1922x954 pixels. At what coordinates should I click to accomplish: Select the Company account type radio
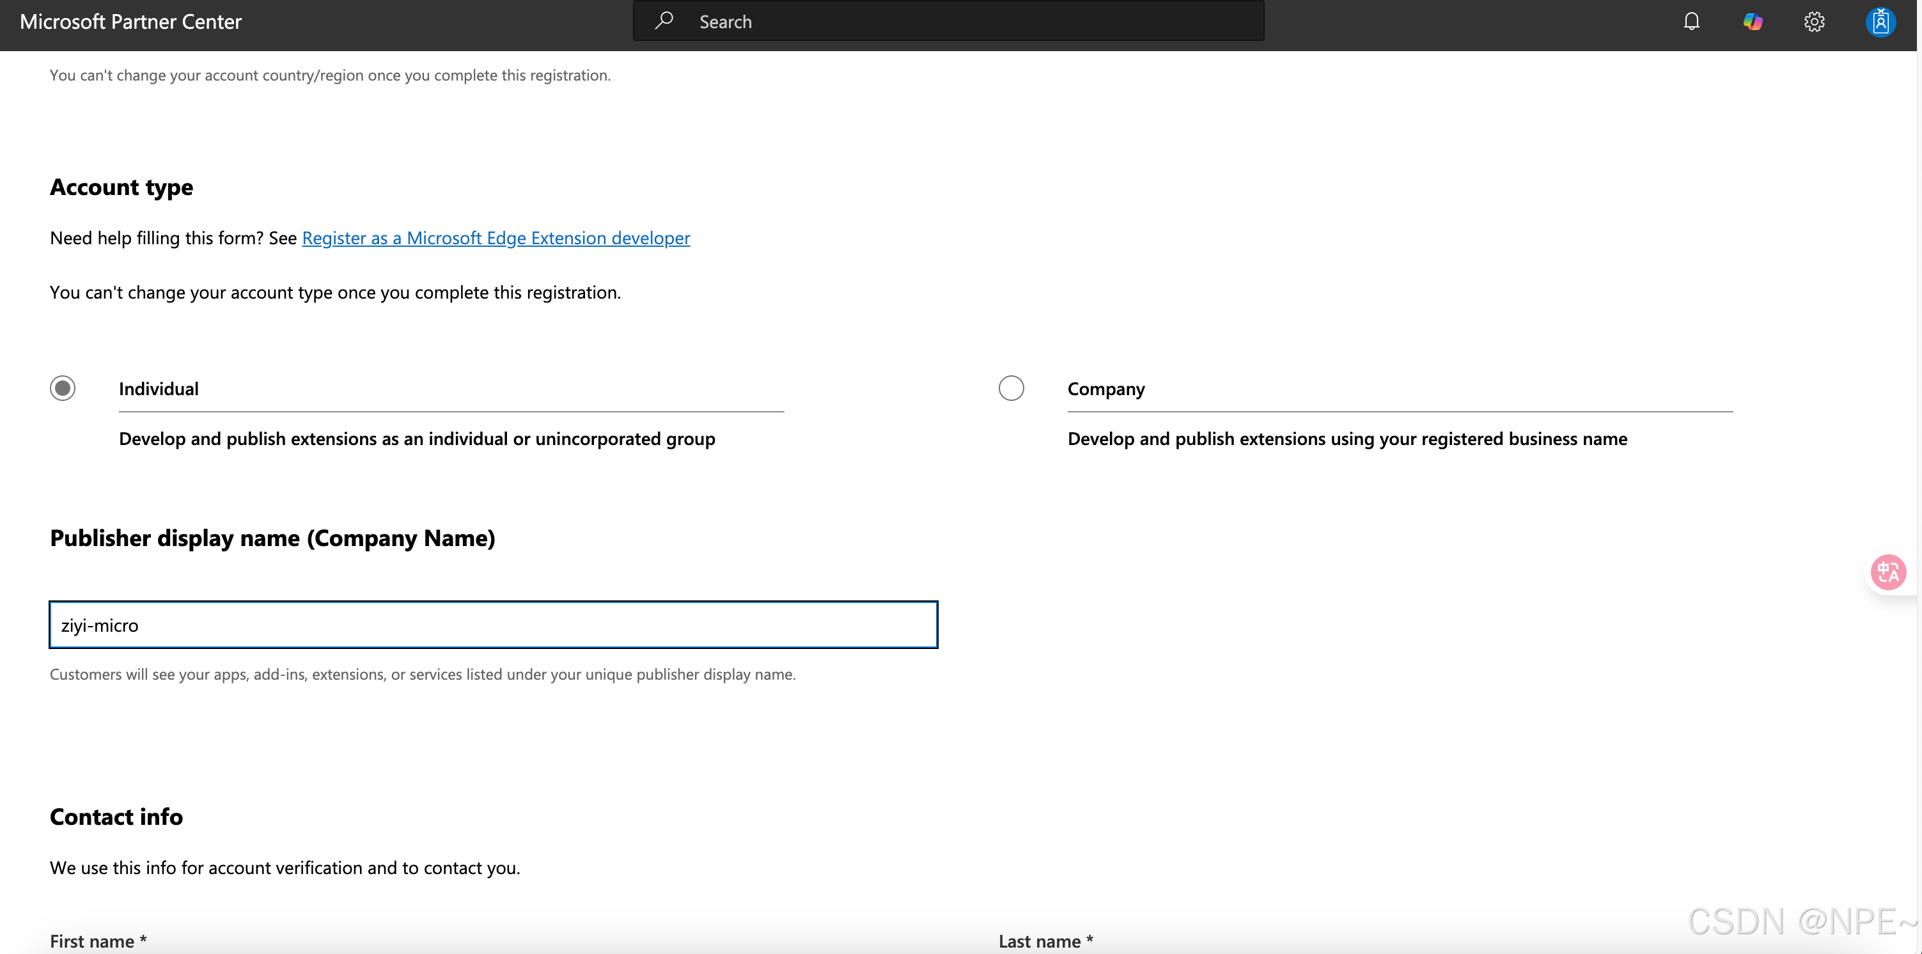1011,388
